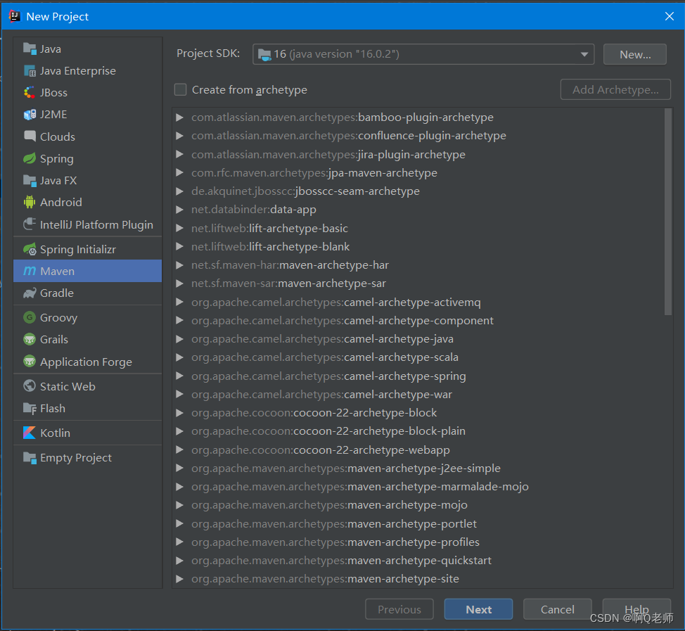Screen dimensions: 685x631
Task: Click the Add Archetype... button
Action: pos(615,89)
